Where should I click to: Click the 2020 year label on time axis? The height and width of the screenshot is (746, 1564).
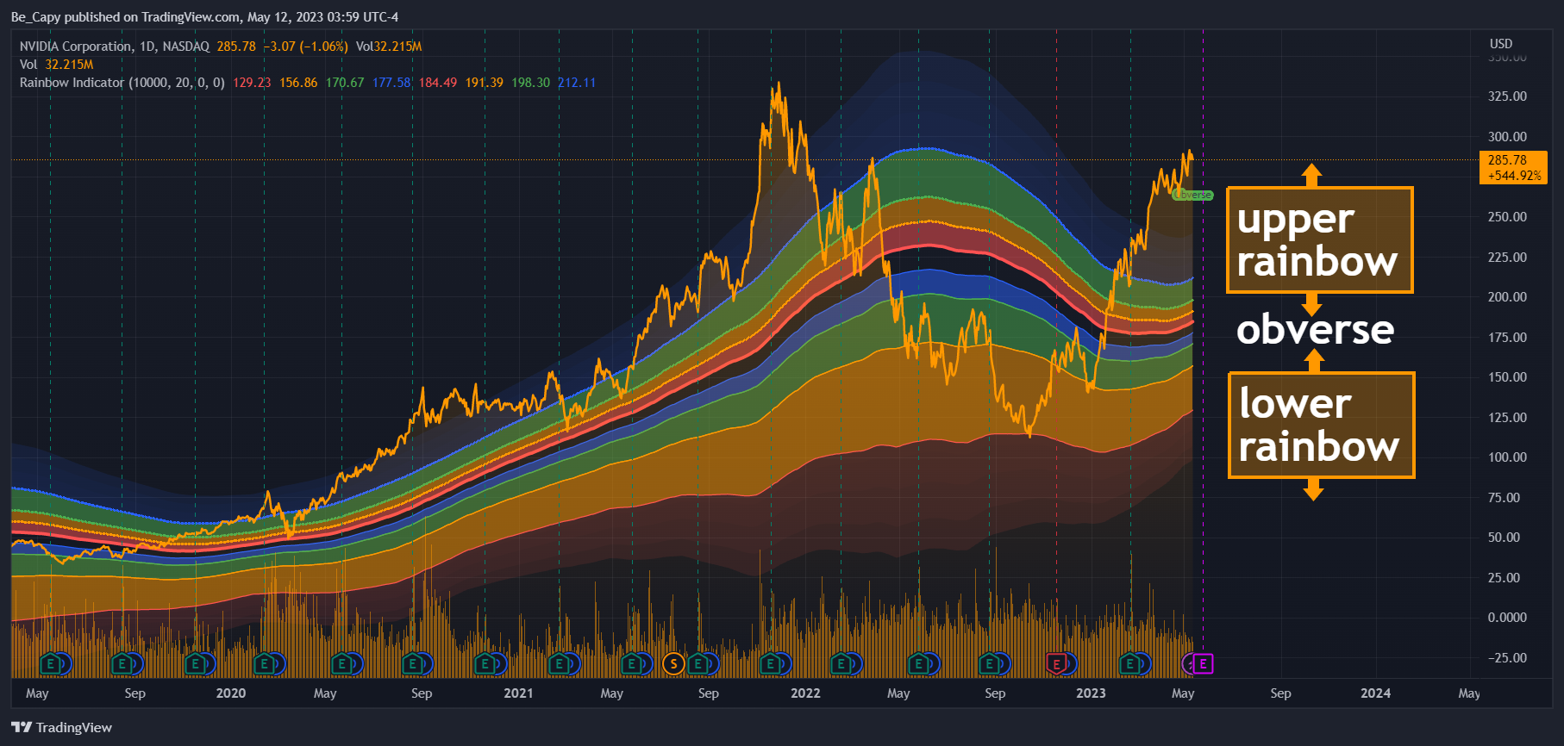coord(231,693)
